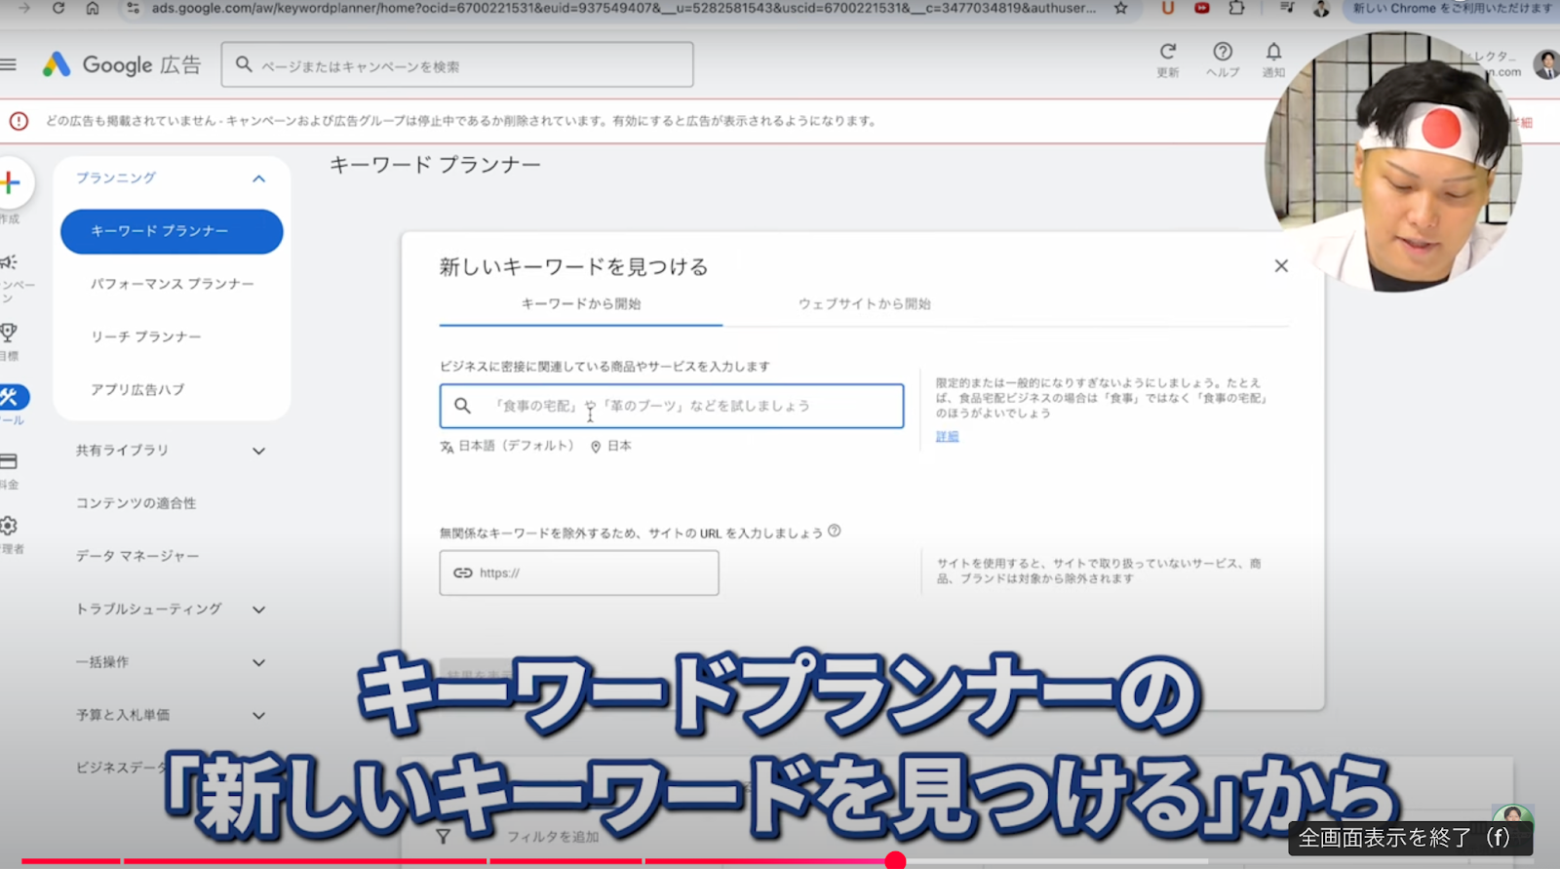The height and width of the screenshot is (869, 1560).
Task: Click the red YouTube extension icon
Action: [x=1202, y=8]
